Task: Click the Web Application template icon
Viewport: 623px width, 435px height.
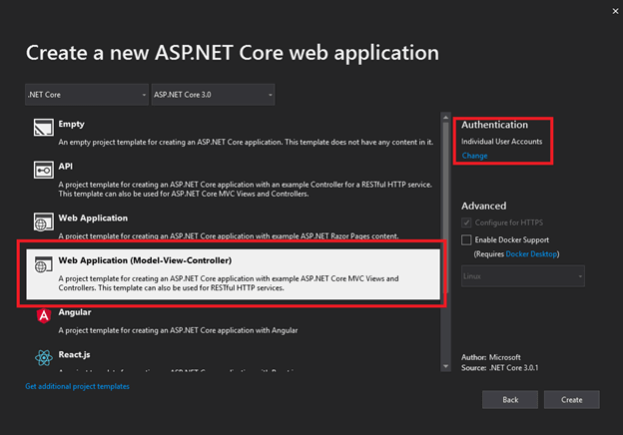Action: (x=43, y=220)
